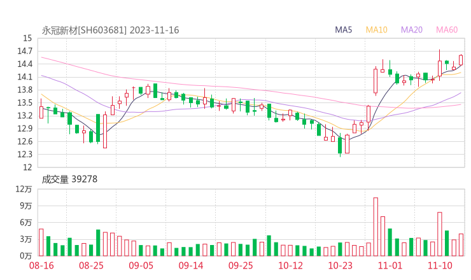
Task: Click the 12.3 price axis label
Action: [x=25, y=155]
